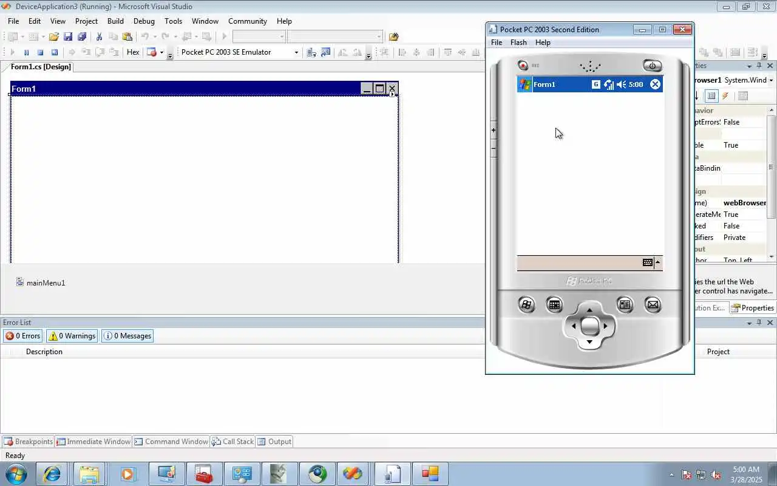Click the emulator Inbox mail hardware button

tap(653, 305)
